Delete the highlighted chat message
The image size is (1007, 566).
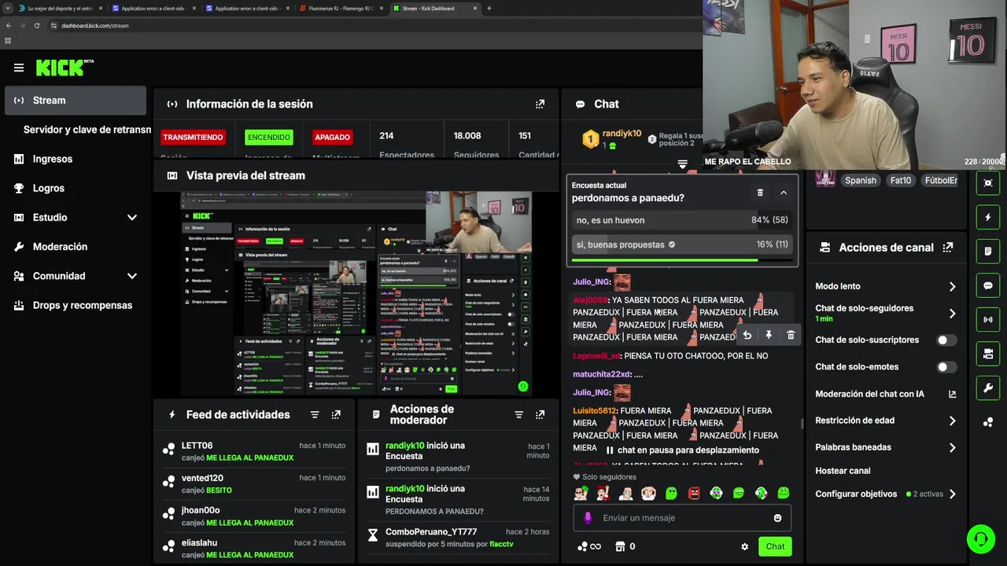(x=791, y=335)
